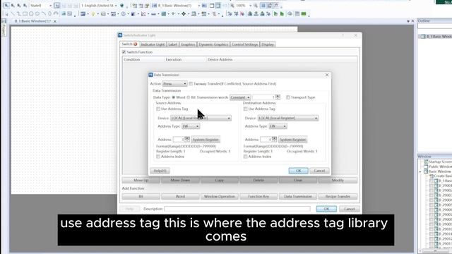452x254 pixels.
Task: Switch to the Label tab
Action: 172,44
